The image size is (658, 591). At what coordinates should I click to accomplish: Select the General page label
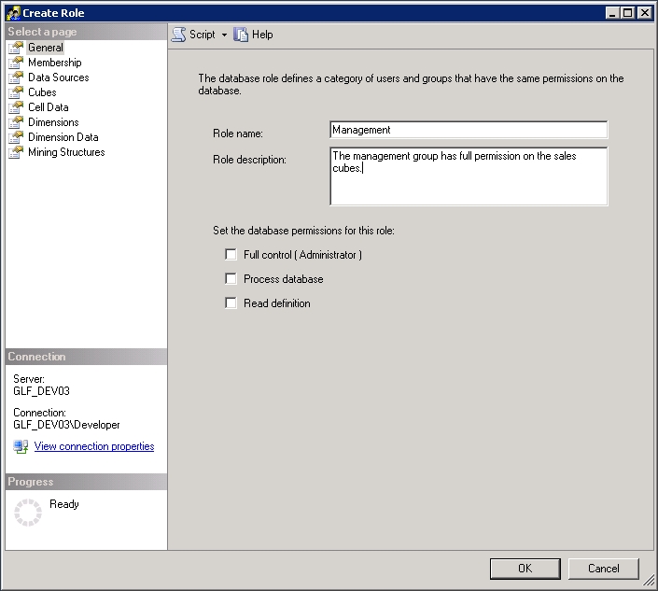pos(46,48)
